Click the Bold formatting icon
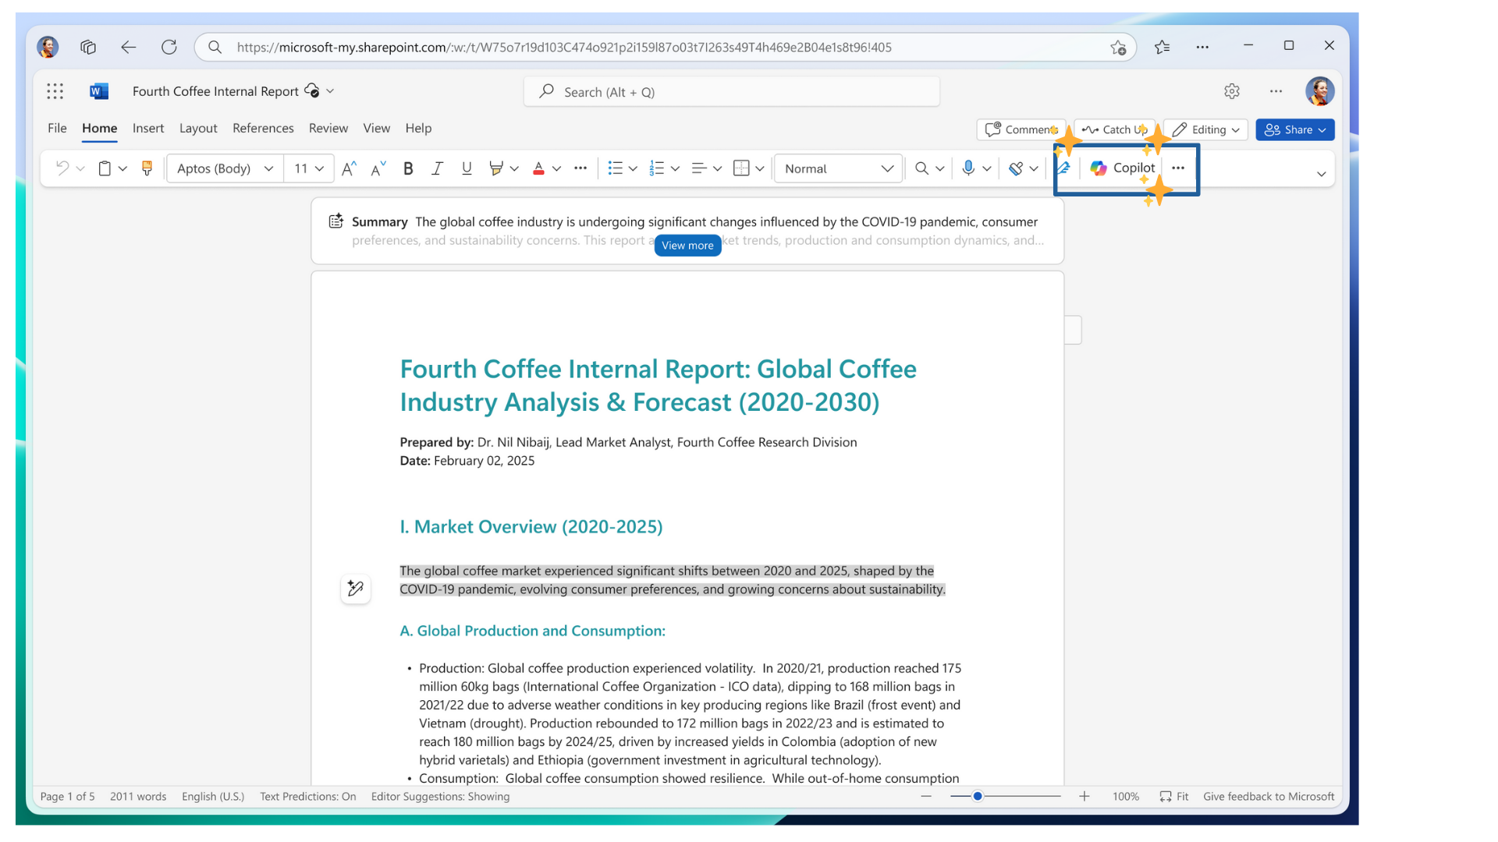Viewport: 1498px width, 842px height. (x=407, y=168)
